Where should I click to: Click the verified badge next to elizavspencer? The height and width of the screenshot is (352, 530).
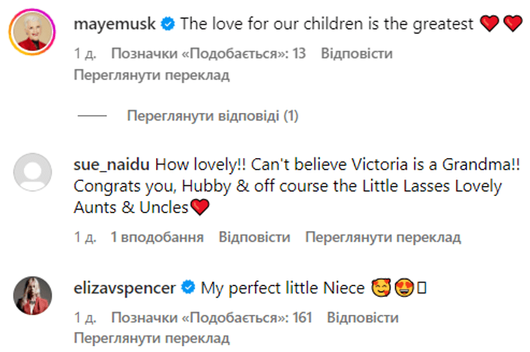click(x=189, y=288)
